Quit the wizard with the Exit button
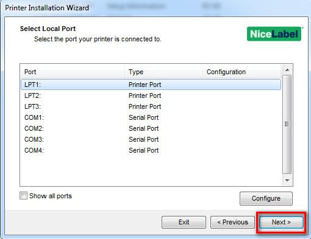The height and width of the screenshot is (239, 311). click(184, 222)
